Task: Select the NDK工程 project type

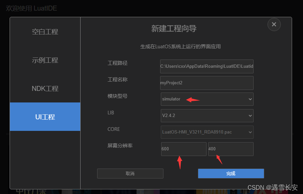Action: coord(45,89)
